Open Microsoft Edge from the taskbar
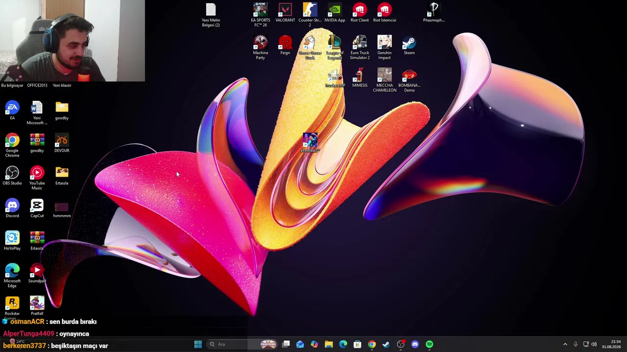The height and width of the screenshot is (352, 627). tap(343, 344)
